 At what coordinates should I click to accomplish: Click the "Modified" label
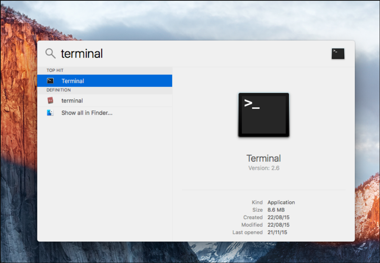point(252,225)
